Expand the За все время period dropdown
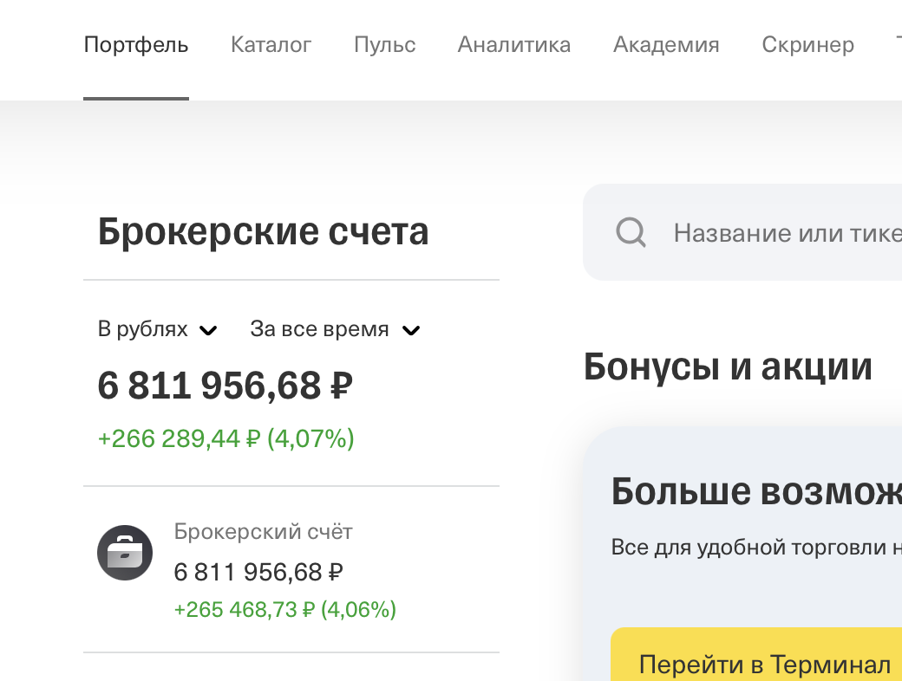The width and height of the screenshot is (902, 681). pyautogui.click(x=335, y=329)
